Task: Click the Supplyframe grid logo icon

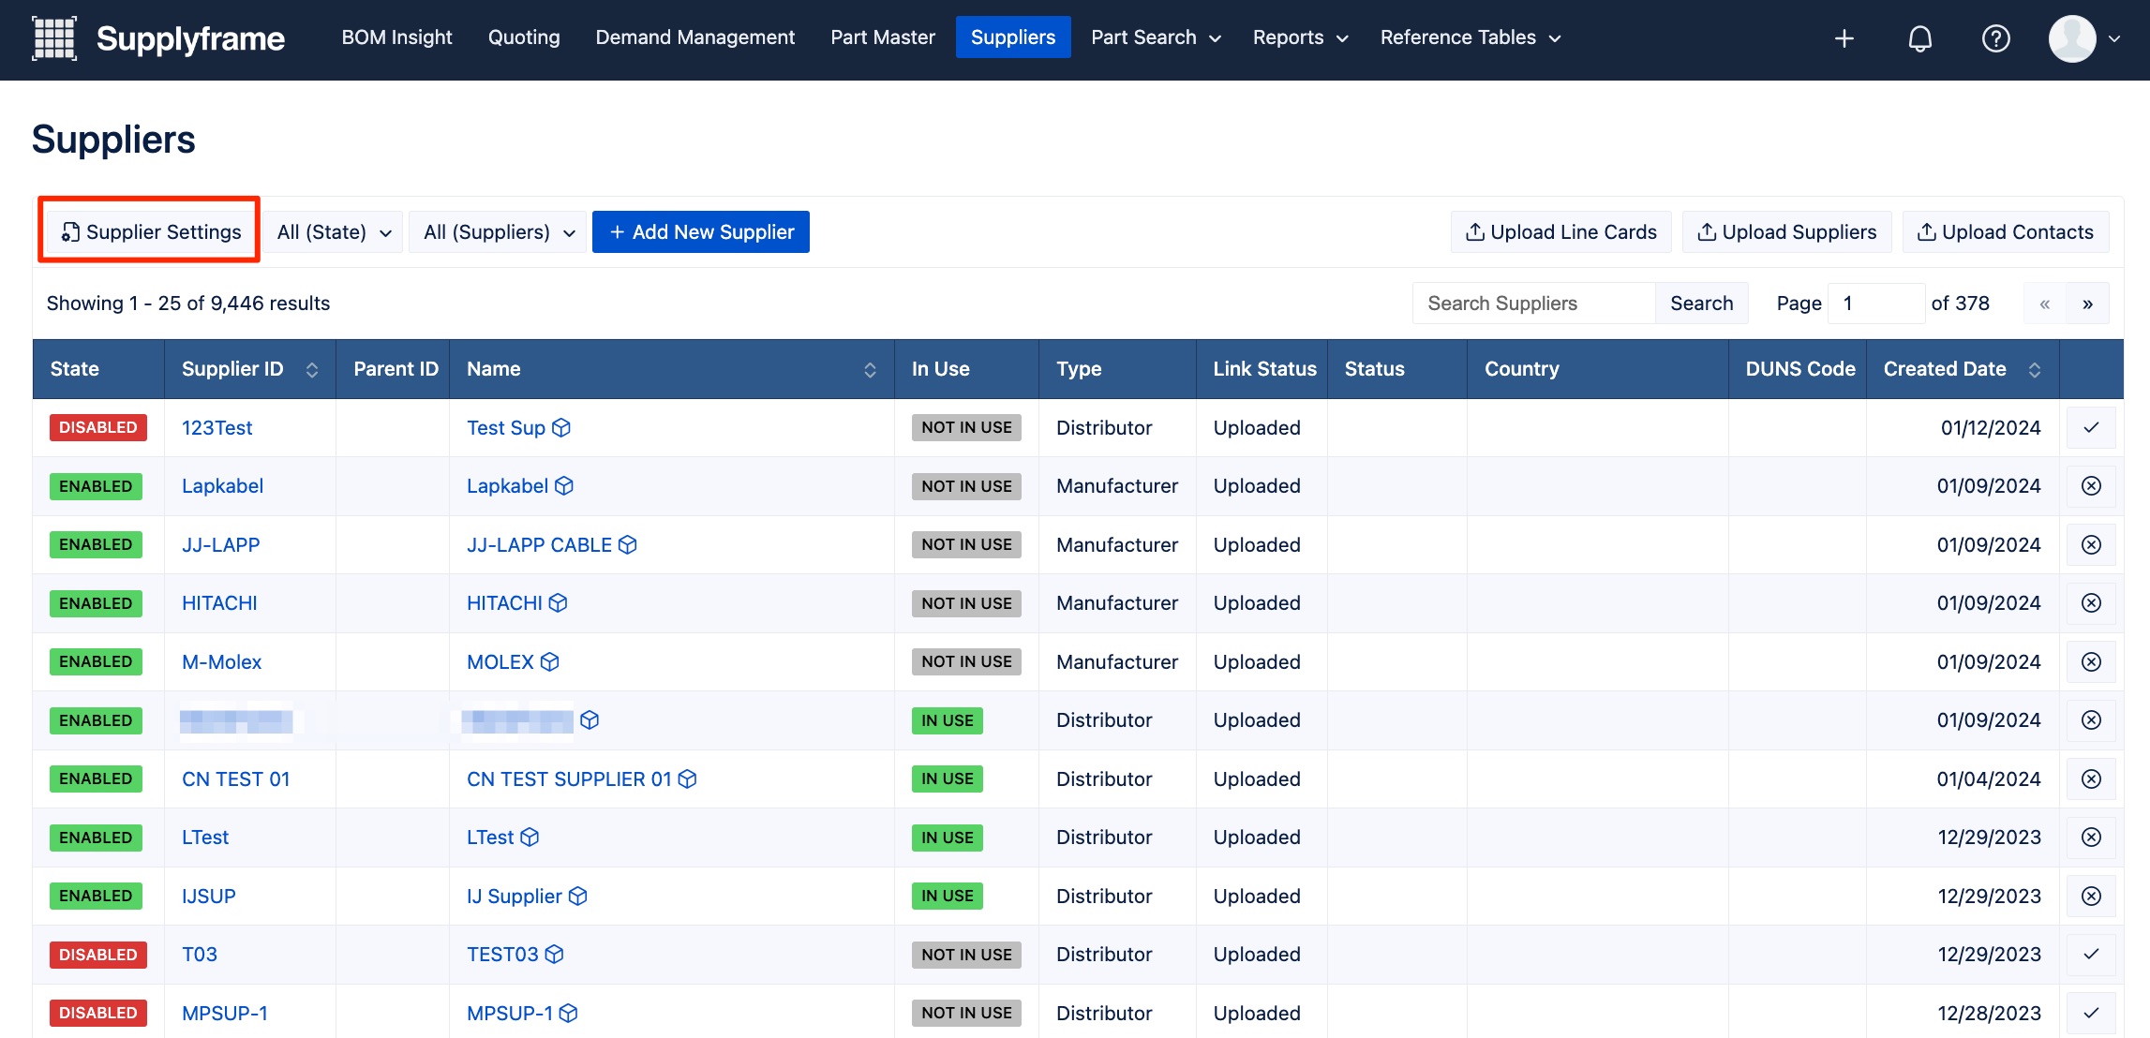Action: click(54, 38)
